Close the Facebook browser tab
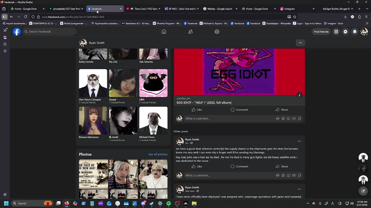 (x=121, y=9)
